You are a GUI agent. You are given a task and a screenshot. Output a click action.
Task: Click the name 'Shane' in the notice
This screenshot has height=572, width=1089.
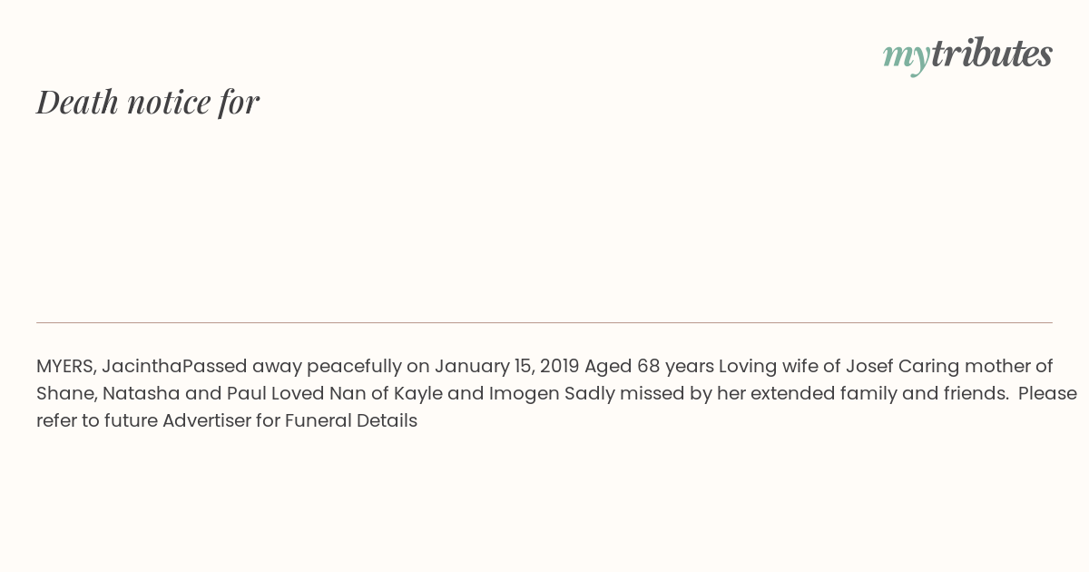64,394
